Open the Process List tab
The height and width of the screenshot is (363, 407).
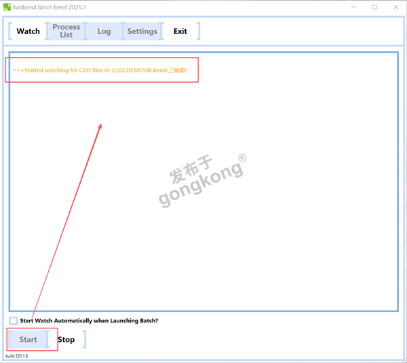[x=66, y=31]
